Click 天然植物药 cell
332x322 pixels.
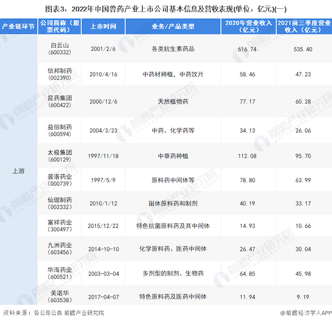pyautogui.click(x=173, y=102)
